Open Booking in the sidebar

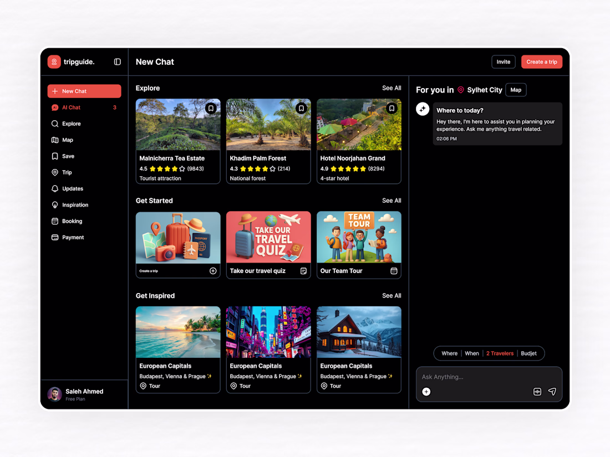(x=84, y=221)
